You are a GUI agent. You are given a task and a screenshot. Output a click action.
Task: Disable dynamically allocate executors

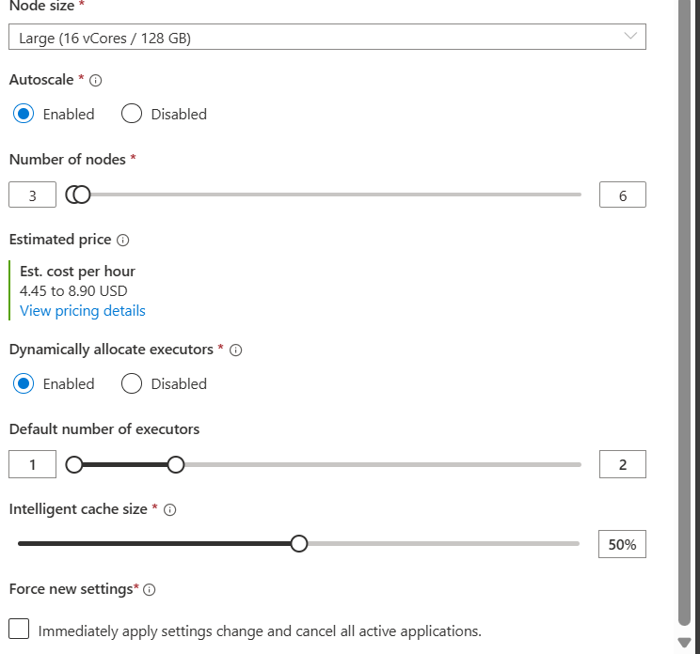(x=132, y=383)
